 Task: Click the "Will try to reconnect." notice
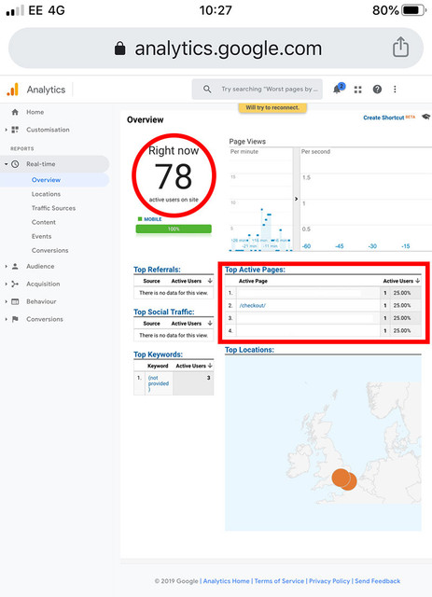tap(272, 107)
